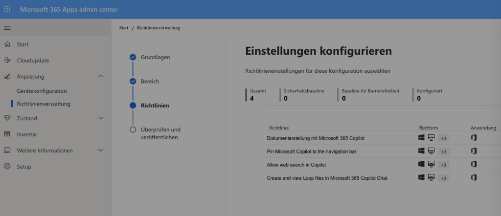Screen dimensions: 501x216
Task: Click Office icon in Pin Microsoft Copilot row
Action: pos(474,151)
